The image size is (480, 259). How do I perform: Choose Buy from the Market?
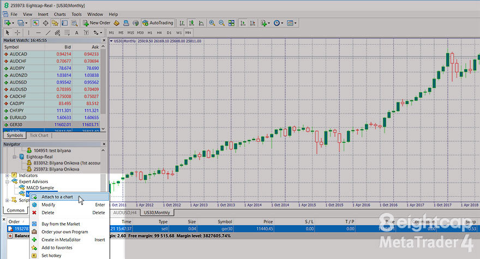click(69, 224)
